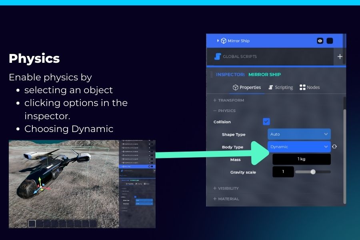Expand the Mirror Ship tree arrow
360x240 pixels.
tap(218, 41)
